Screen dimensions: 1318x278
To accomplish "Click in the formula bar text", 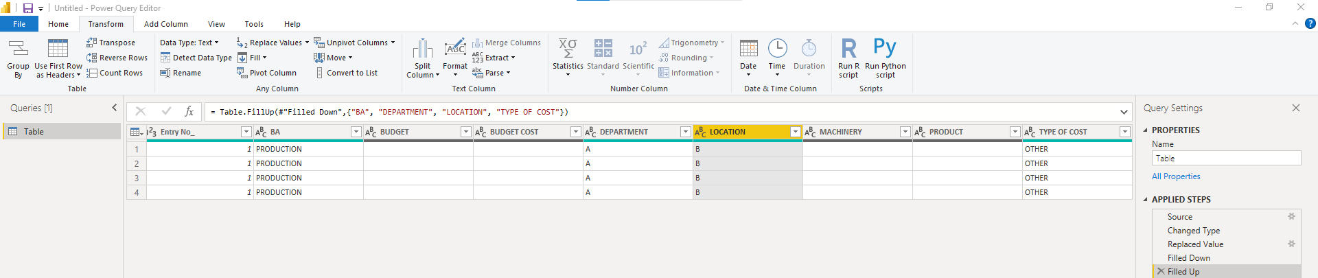I will coord(660,112).
